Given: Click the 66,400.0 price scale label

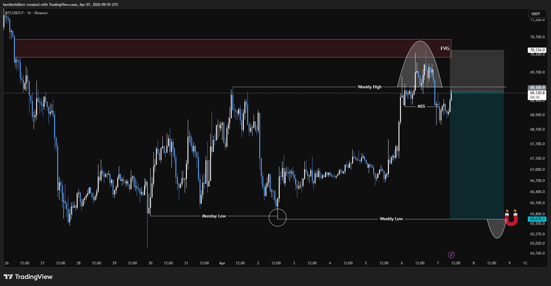Looking at the screenshot, I should (537, 192).
